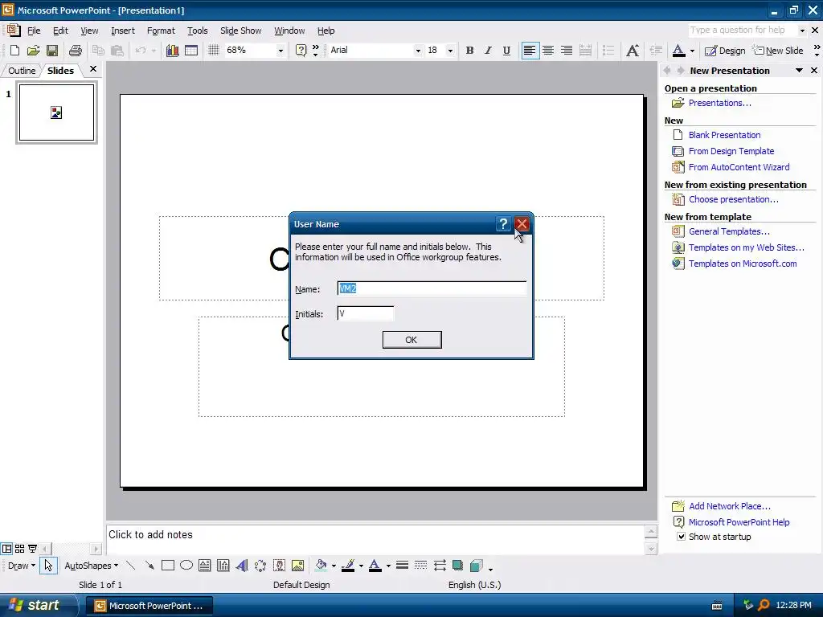Click the Insert Clip Art icon
This screenshot has height=617, width=823.
point(279,565)
